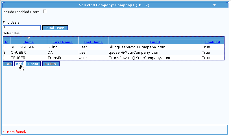Click the first name Transflo cell

55,58
